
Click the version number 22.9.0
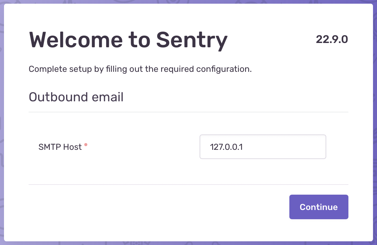[x=332, y=39]
